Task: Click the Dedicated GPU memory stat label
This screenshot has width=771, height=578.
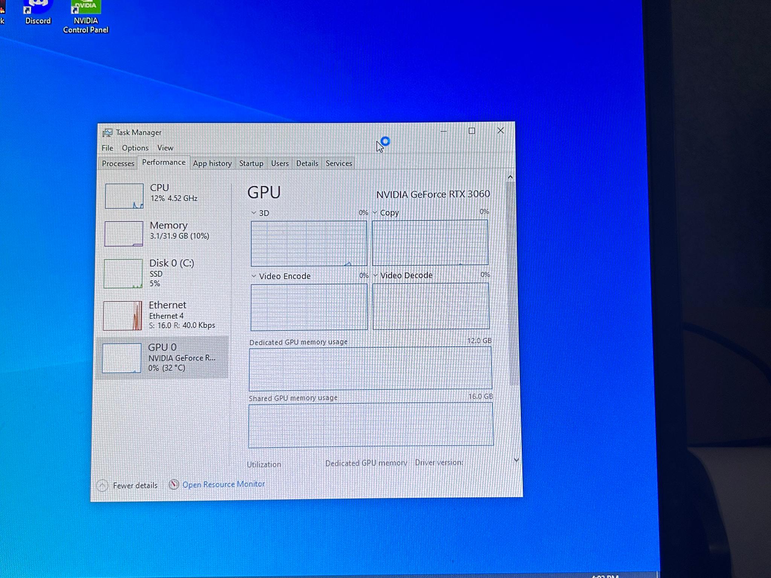Action: coord(366,463)
